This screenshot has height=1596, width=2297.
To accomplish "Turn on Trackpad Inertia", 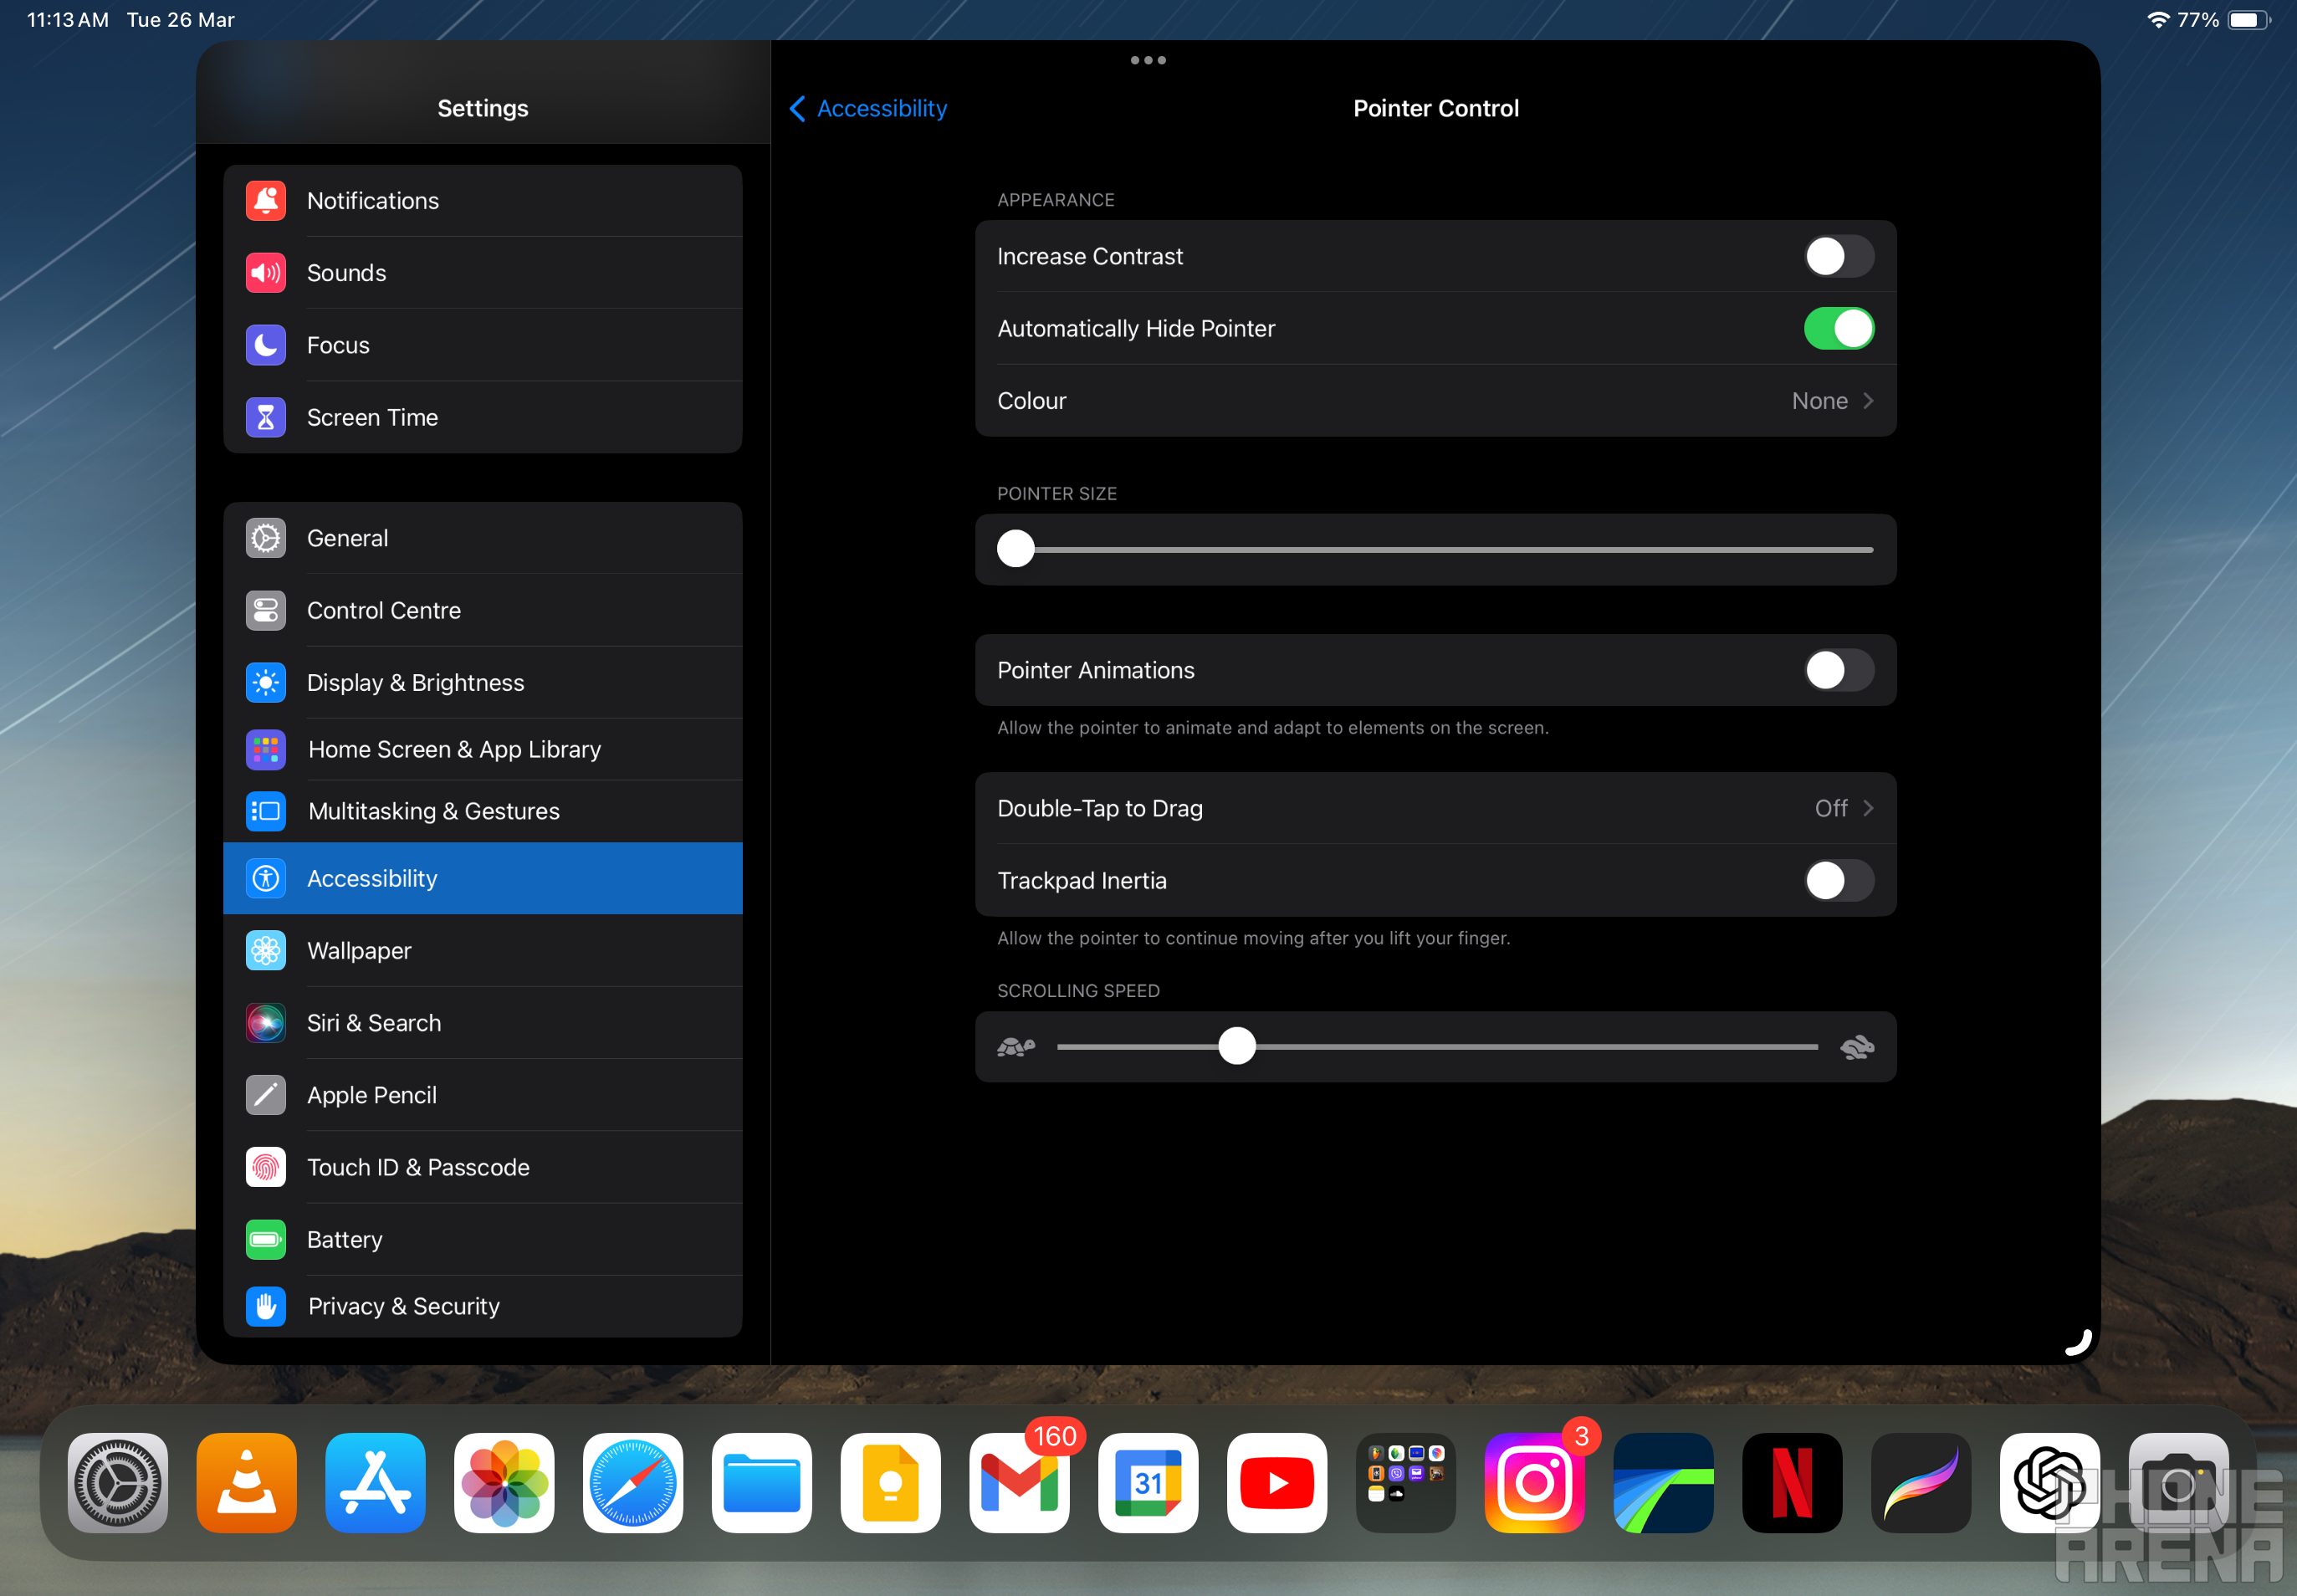I will 1838,880.
